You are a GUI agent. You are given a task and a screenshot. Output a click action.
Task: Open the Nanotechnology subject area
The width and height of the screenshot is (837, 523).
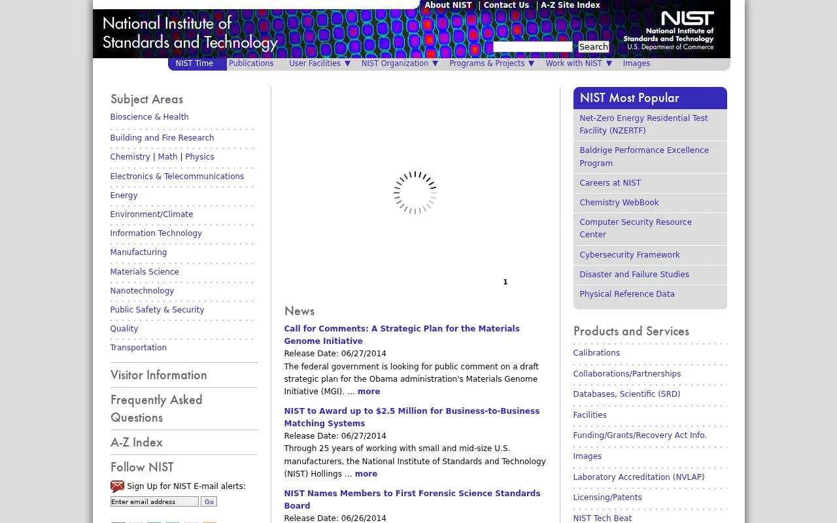coord(142,291)
